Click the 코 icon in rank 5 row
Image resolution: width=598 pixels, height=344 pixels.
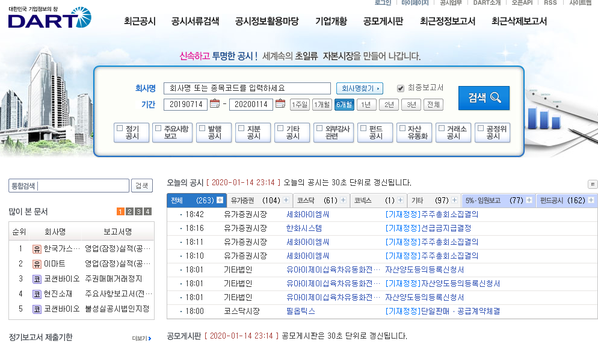tap(37, 309)
